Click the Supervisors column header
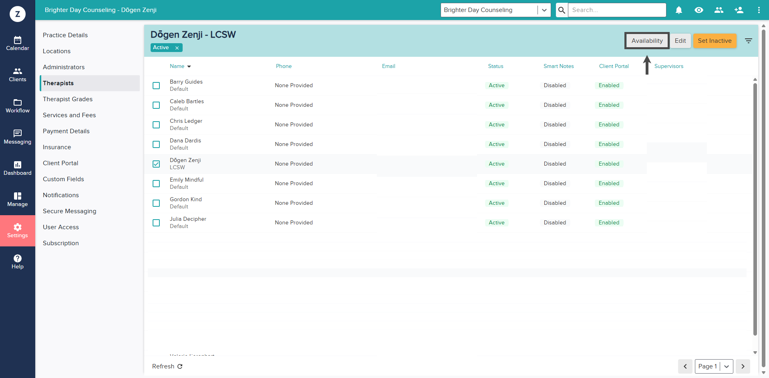The height and width of the screenshot is (378, 769). pos(669,66)
